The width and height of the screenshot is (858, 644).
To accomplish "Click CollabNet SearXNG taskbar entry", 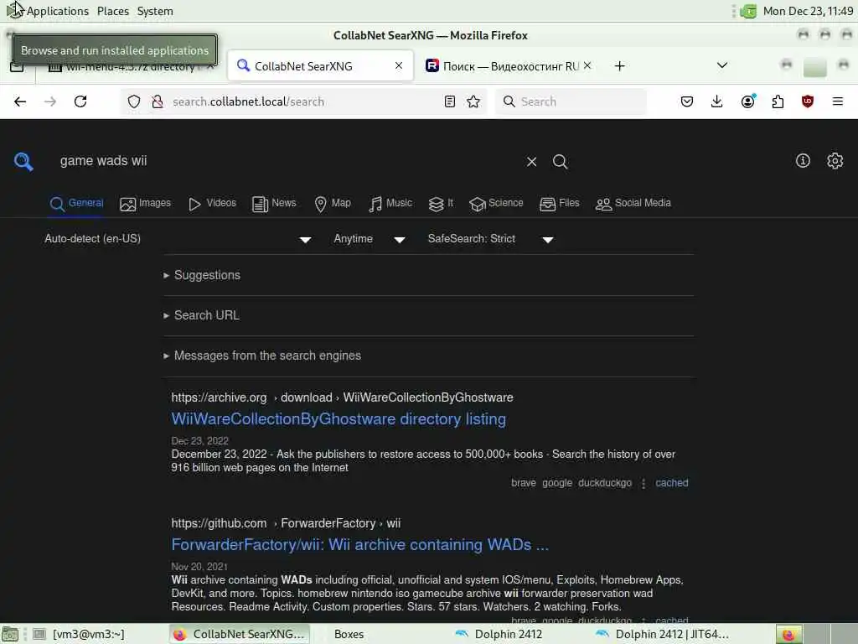I will coord(239,634).
